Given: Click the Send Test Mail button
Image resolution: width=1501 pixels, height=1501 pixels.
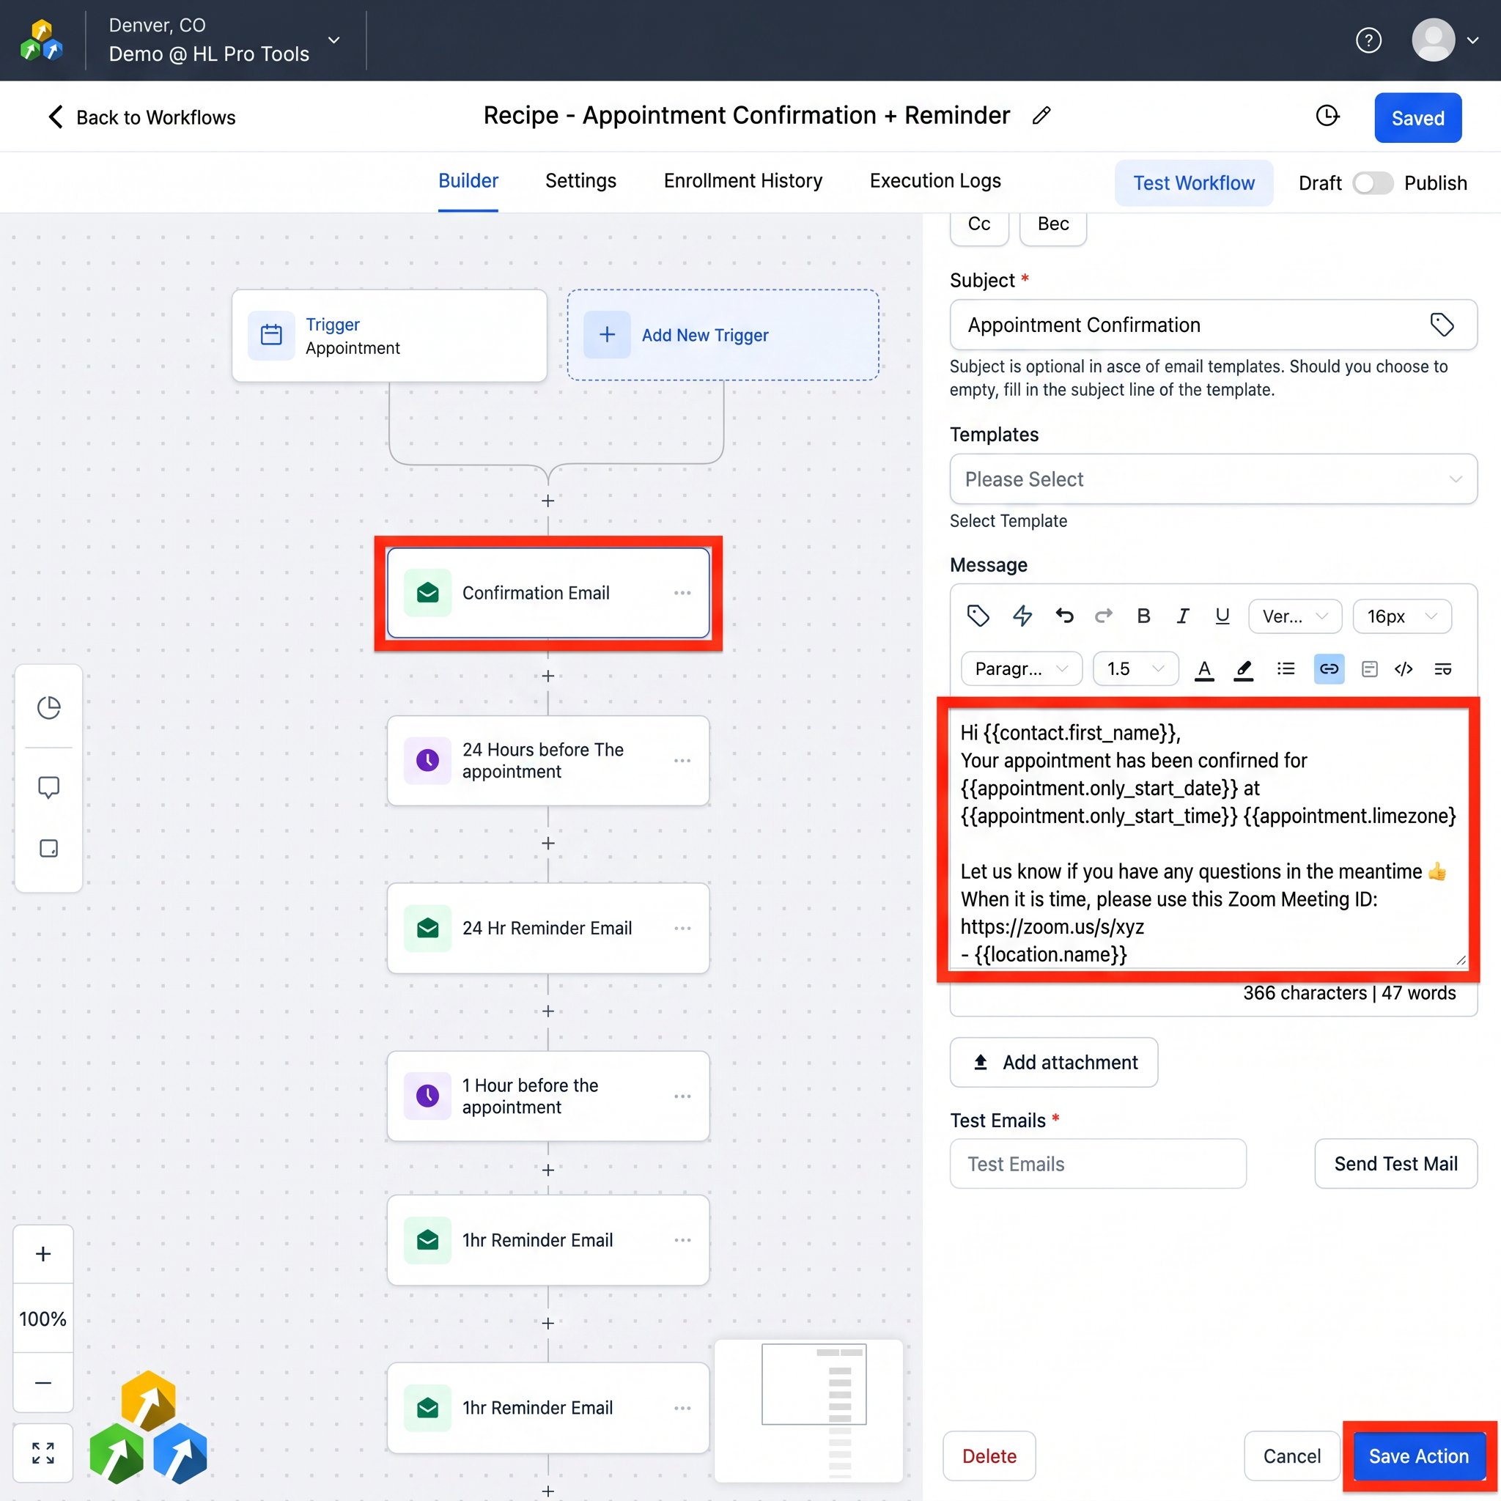Looking at the screenshot, I should coord(1395,1164).
